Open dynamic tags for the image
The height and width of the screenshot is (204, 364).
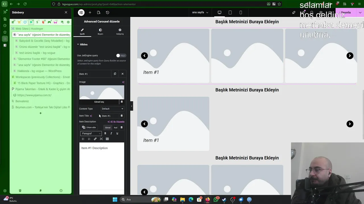tap(122, 102)
